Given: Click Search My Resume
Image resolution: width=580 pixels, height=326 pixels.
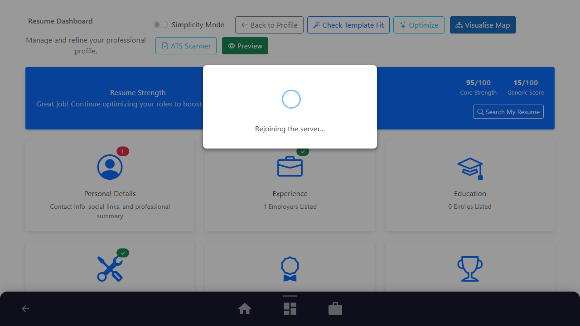Looking at the screenshot, I should [x=508, y=112].
